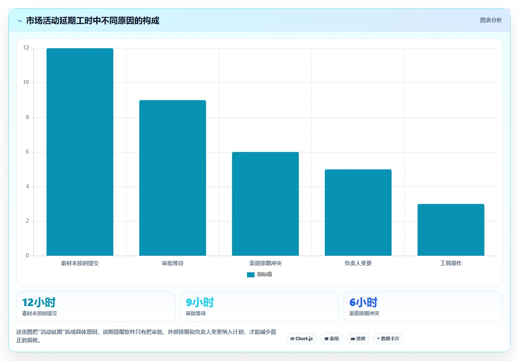Click the y-axis value 12
The width and height of the screenshot is (519, 361).
(x=26, y=48)
